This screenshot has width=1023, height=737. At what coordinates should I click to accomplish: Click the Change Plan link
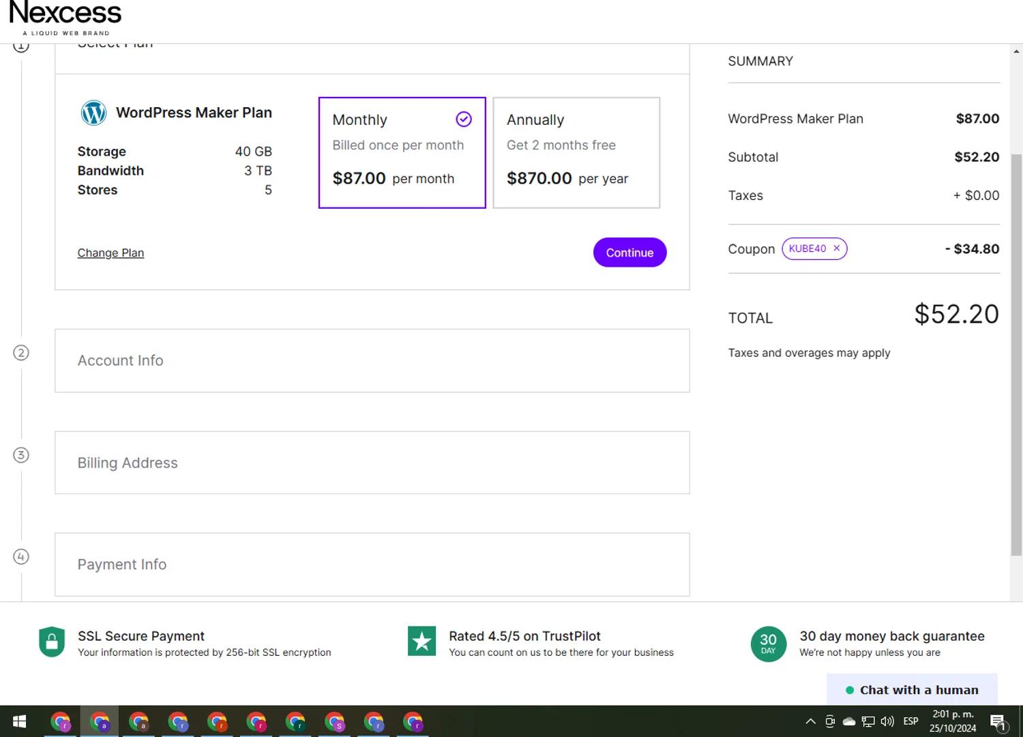(110, 253)
